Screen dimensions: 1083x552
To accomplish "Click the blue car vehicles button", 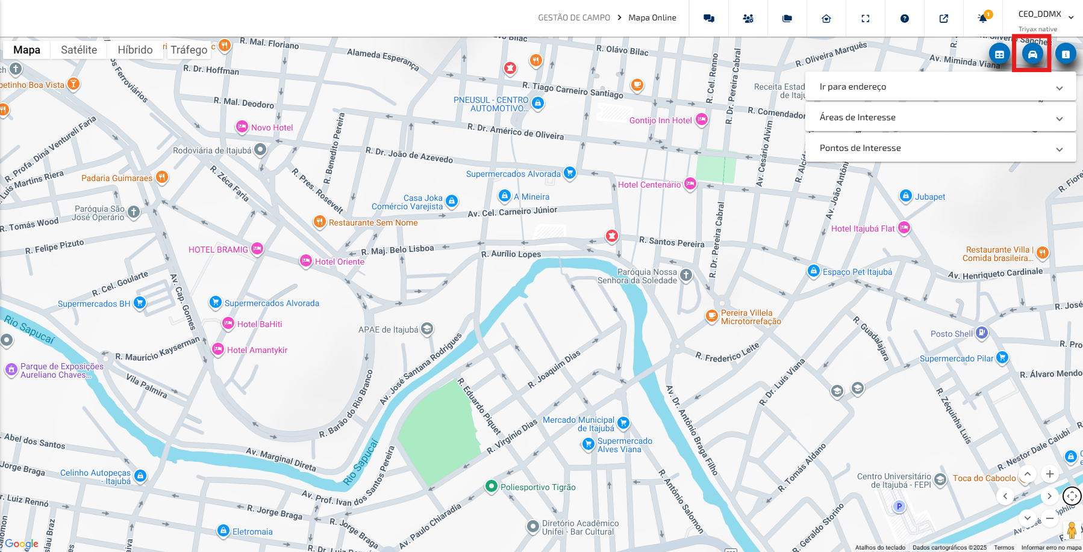I will pos(1032,54).
